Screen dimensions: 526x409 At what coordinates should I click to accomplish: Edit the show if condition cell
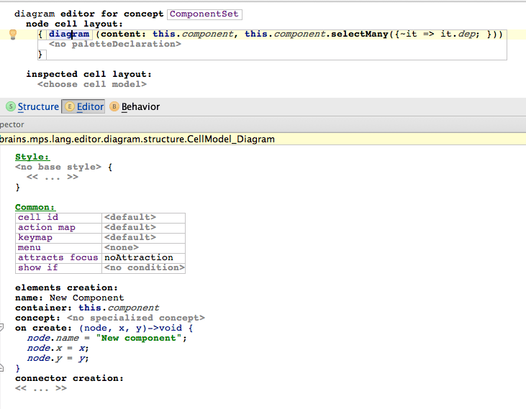pos(144,267)
